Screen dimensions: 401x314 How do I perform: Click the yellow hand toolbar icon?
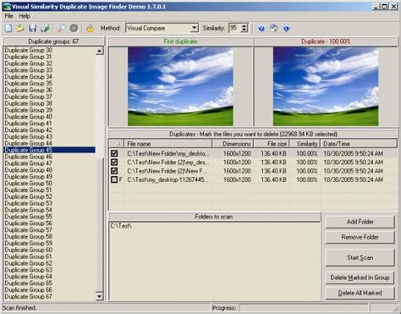91,28
